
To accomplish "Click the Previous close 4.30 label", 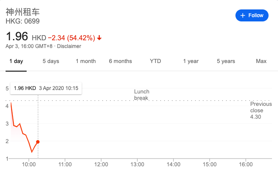I will (261, 110).
